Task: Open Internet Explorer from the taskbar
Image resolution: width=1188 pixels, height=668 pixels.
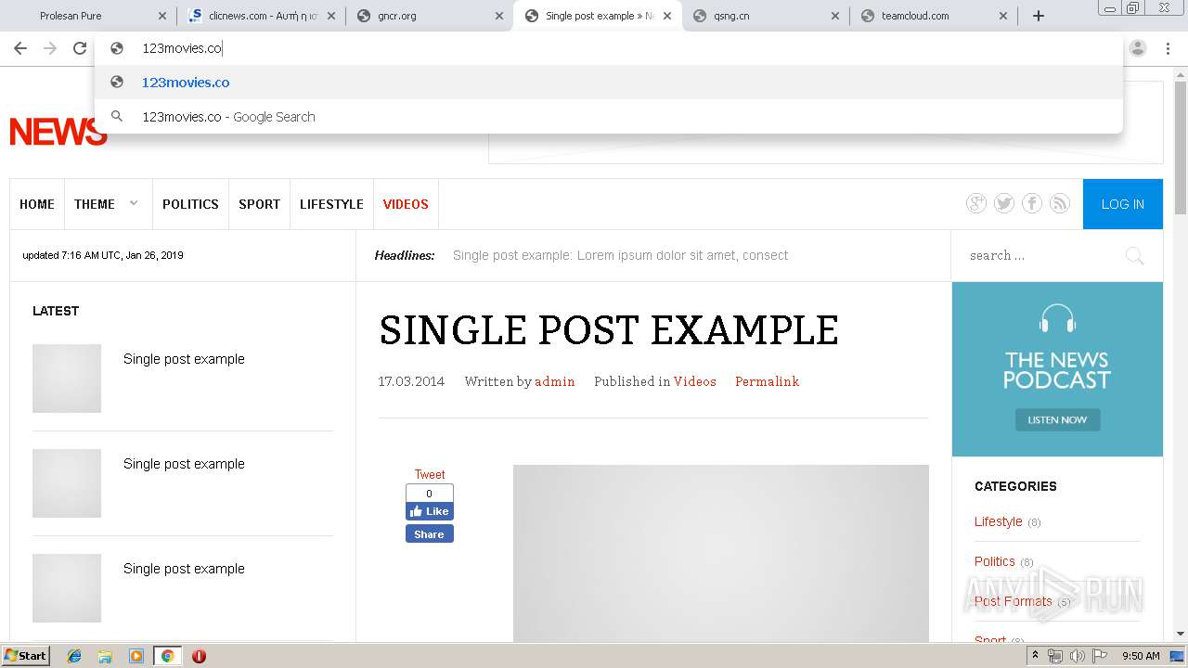Action: click(74, 656)
